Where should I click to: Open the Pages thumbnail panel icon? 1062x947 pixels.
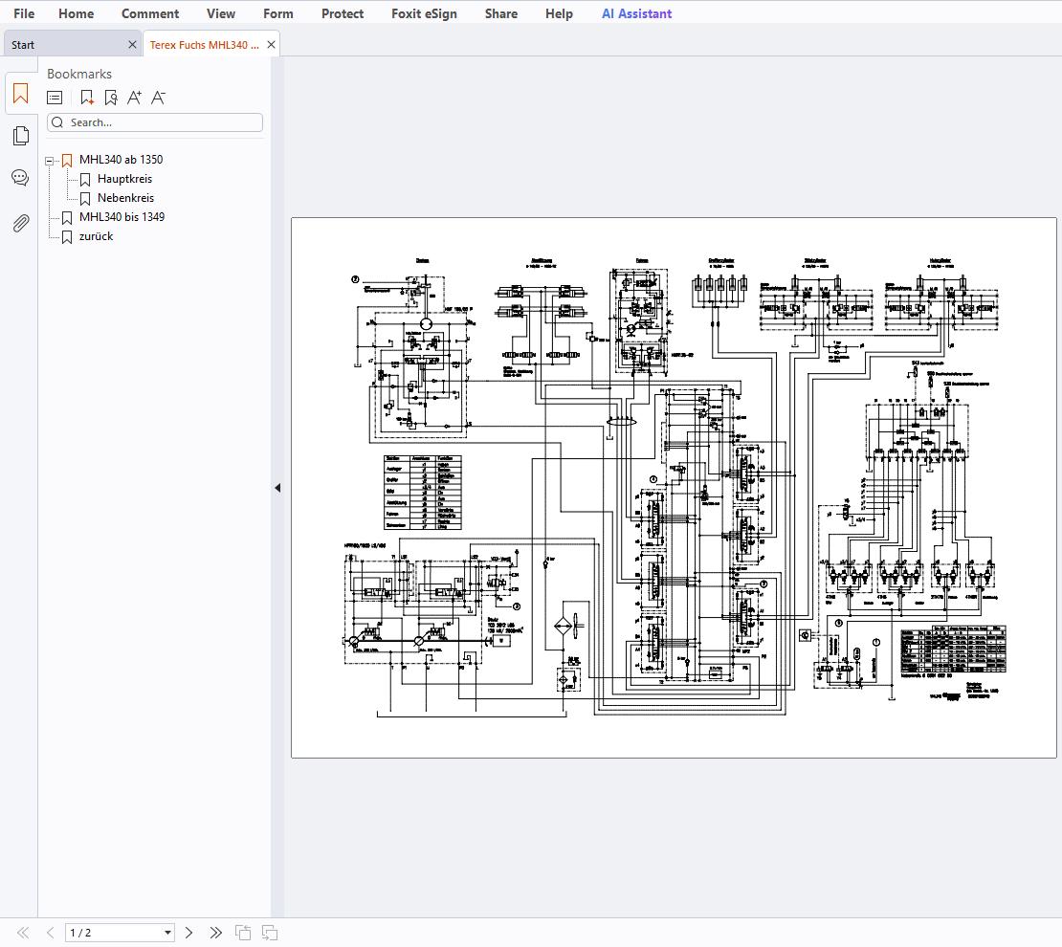pyautogui.click(x=20, y=137)
